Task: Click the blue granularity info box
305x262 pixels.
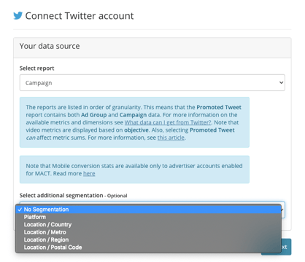Action: [134, 122]
